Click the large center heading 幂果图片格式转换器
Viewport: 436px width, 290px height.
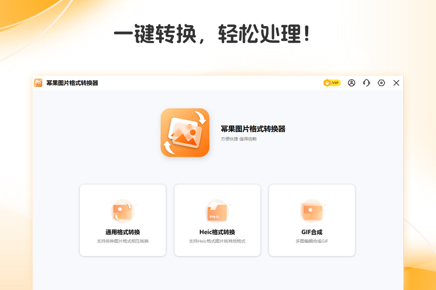point(253,129)
